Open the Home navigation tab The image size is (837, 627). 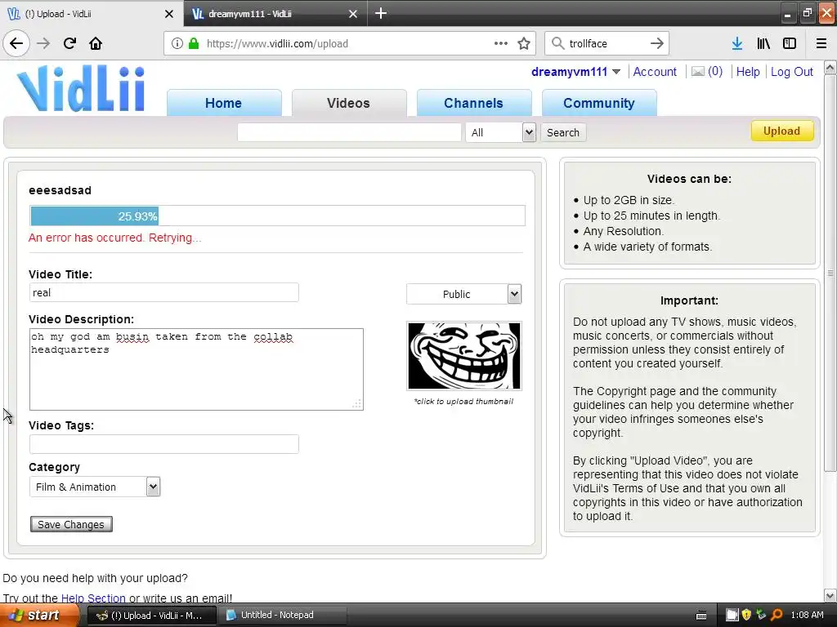tap(224, 103)
